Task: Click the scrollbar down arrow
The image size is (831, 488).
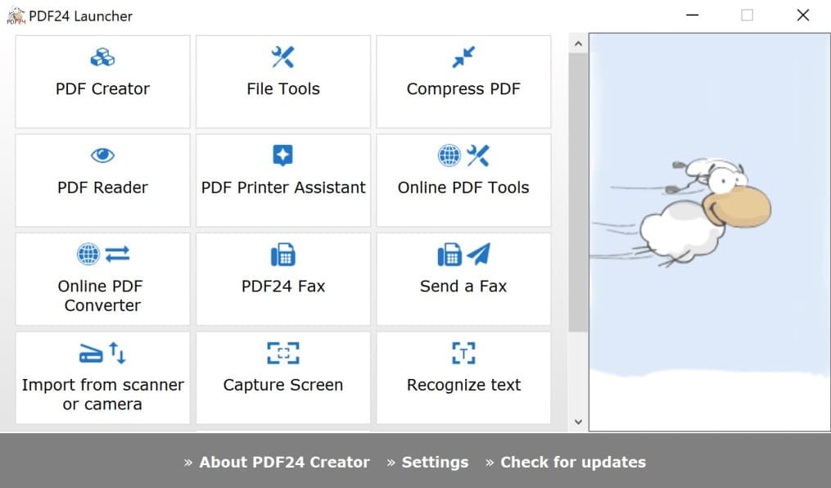Action: point(578,422)
